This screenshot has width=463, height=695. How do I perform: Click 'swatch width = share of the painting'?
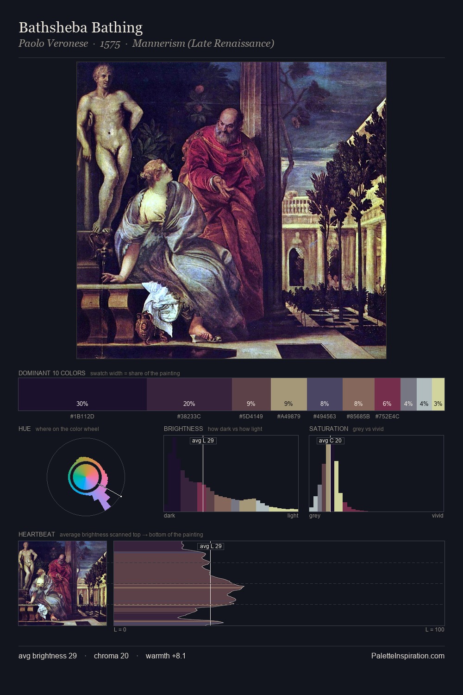135,373
